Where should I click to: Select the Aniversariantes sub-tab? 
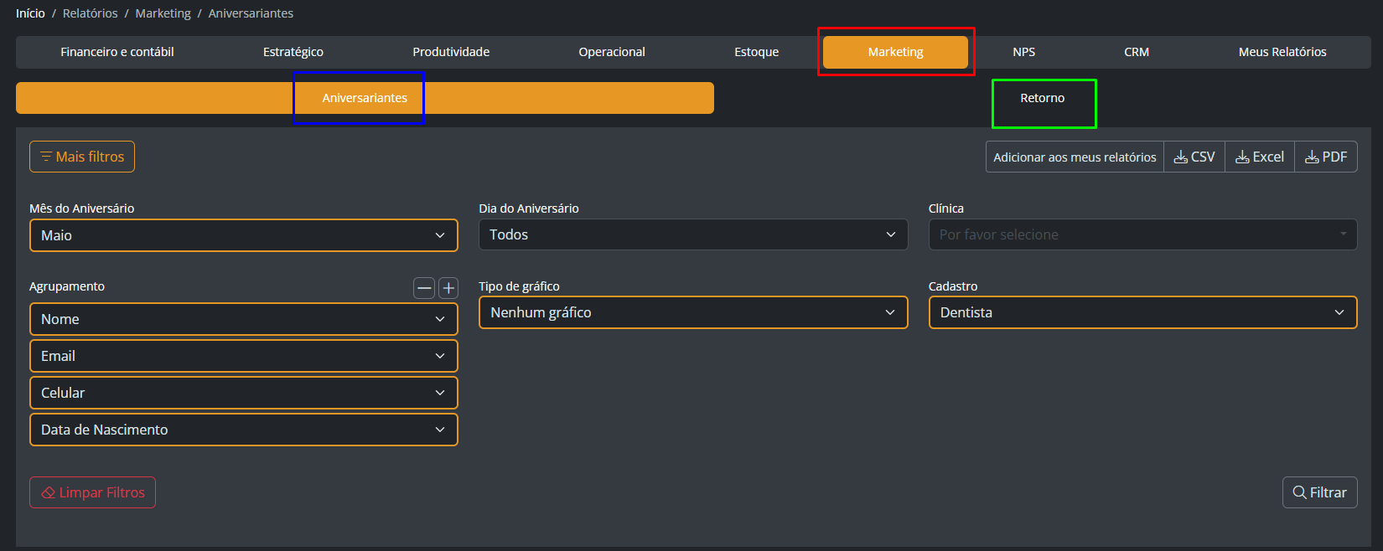365,98
